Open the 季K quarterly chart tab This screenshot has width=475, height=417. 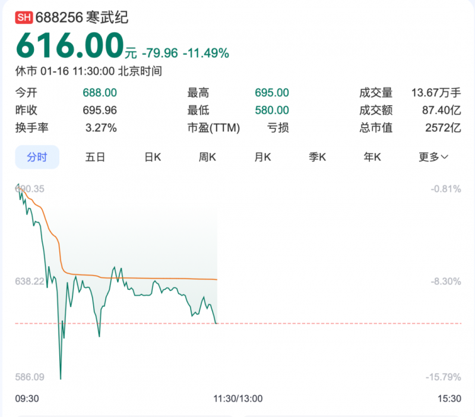tap(318, 157)
